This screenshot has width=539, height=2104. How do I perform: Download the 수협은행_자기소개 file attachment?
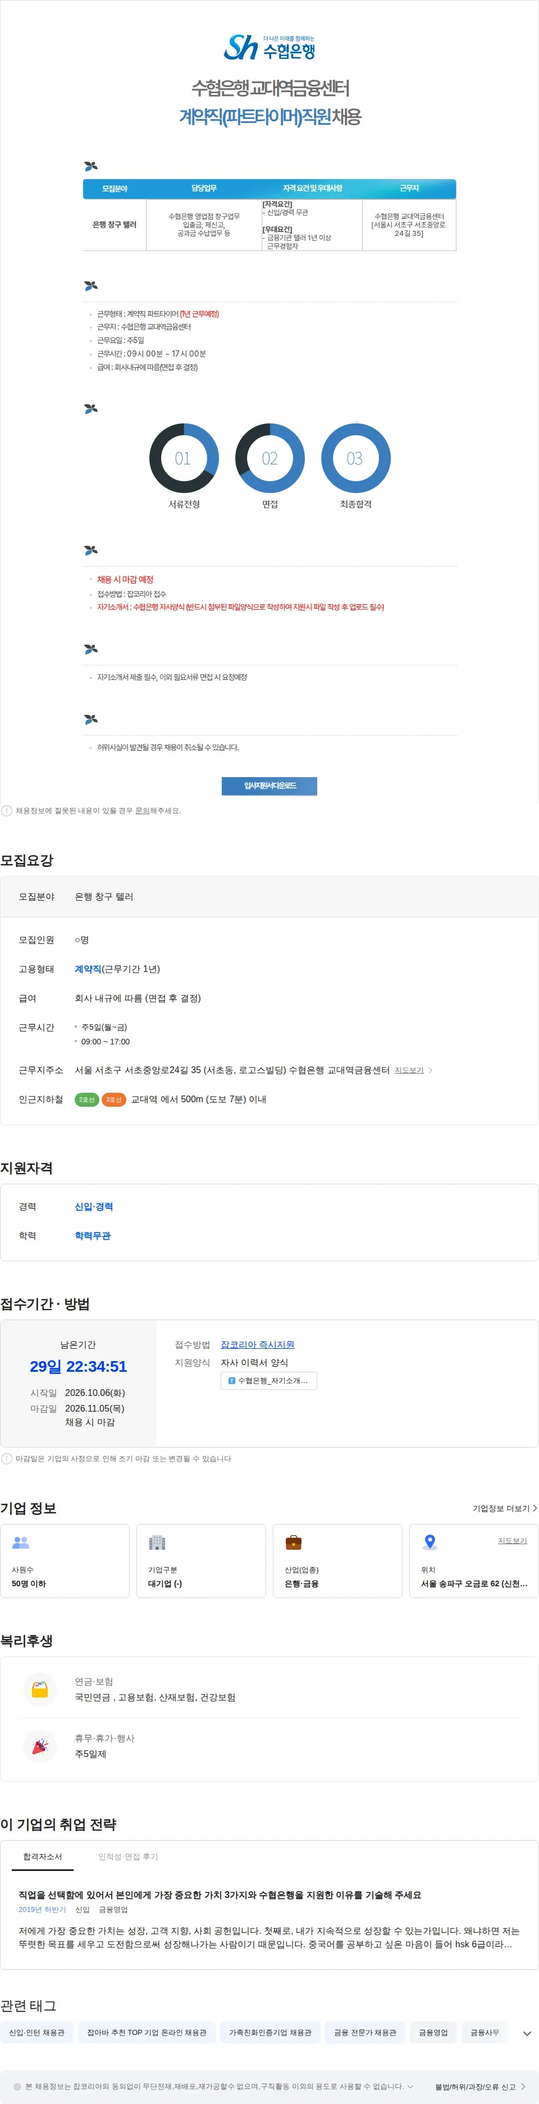pyautogui.click(x=269, y=1380)
